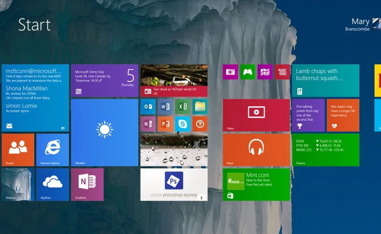Open the Finance stocks tile
Image resolution: width=381 pixels, height=234 pixels.
pos(325,150)
